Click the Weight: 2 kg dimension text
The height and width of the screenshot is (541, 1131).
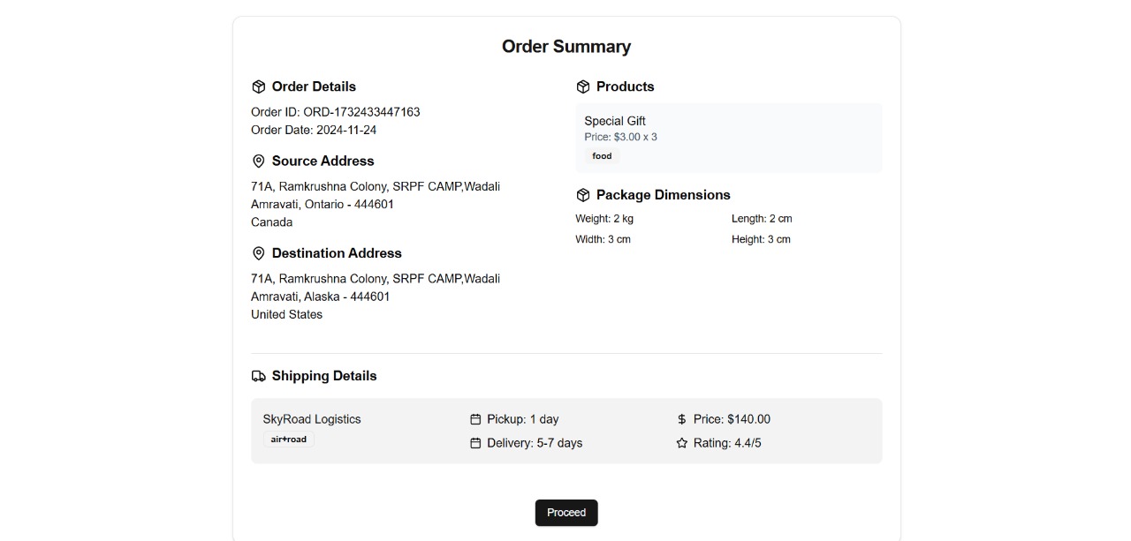(604, 218)
